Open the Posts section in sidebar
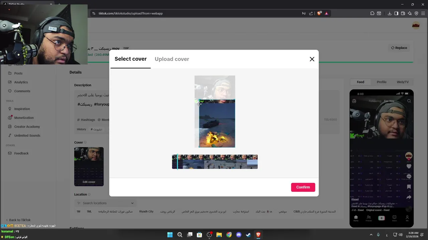 (18, 73)
